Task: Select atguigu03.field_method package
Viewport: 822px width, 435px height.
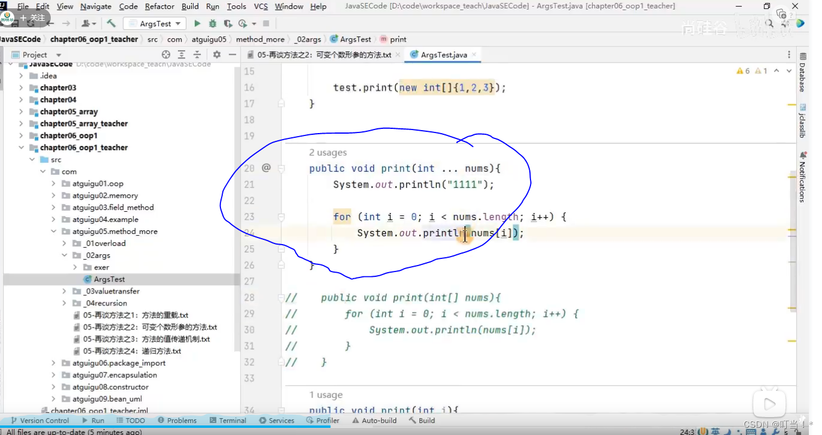Action: tap(113, 208)
